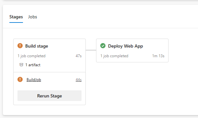This screenshot has width=198, height=118.
Task: Click '1 job completed' under Build stage
Action: [x=32, y=56]
